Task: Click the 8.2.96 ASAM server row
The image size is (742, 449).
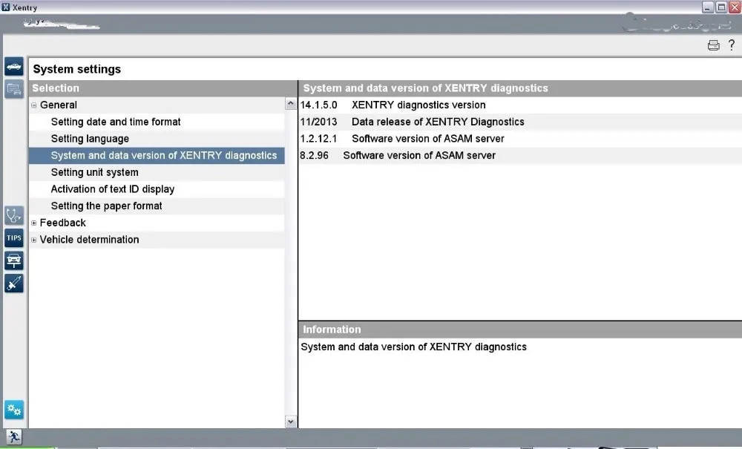Action: point(520,155)
